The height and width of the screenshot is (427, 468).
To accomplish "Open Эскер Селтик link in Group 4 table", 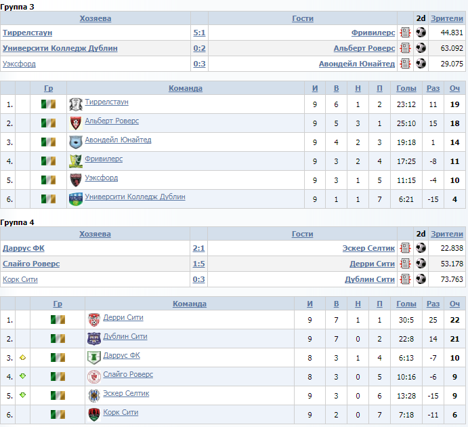I will tap(126, 393).
